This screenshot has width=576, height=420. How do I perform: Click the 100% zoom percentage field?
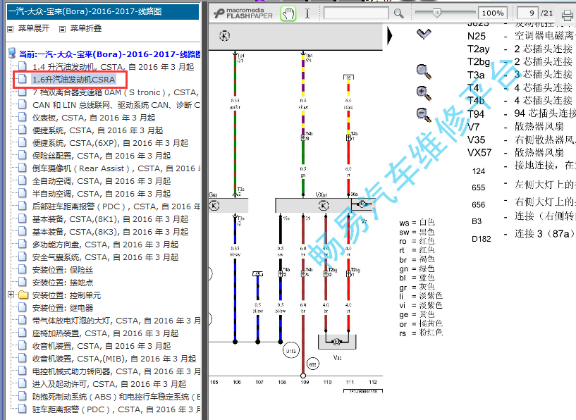tap(493, 13)
